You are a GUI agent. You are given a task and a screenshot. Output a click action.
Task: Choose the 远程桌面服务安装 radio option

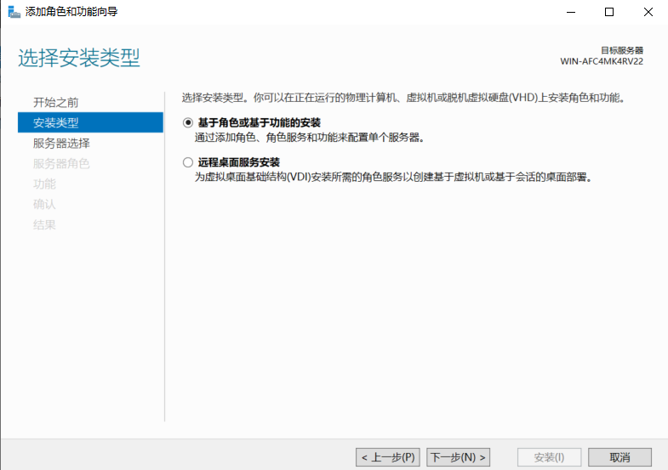coord(188,162)
